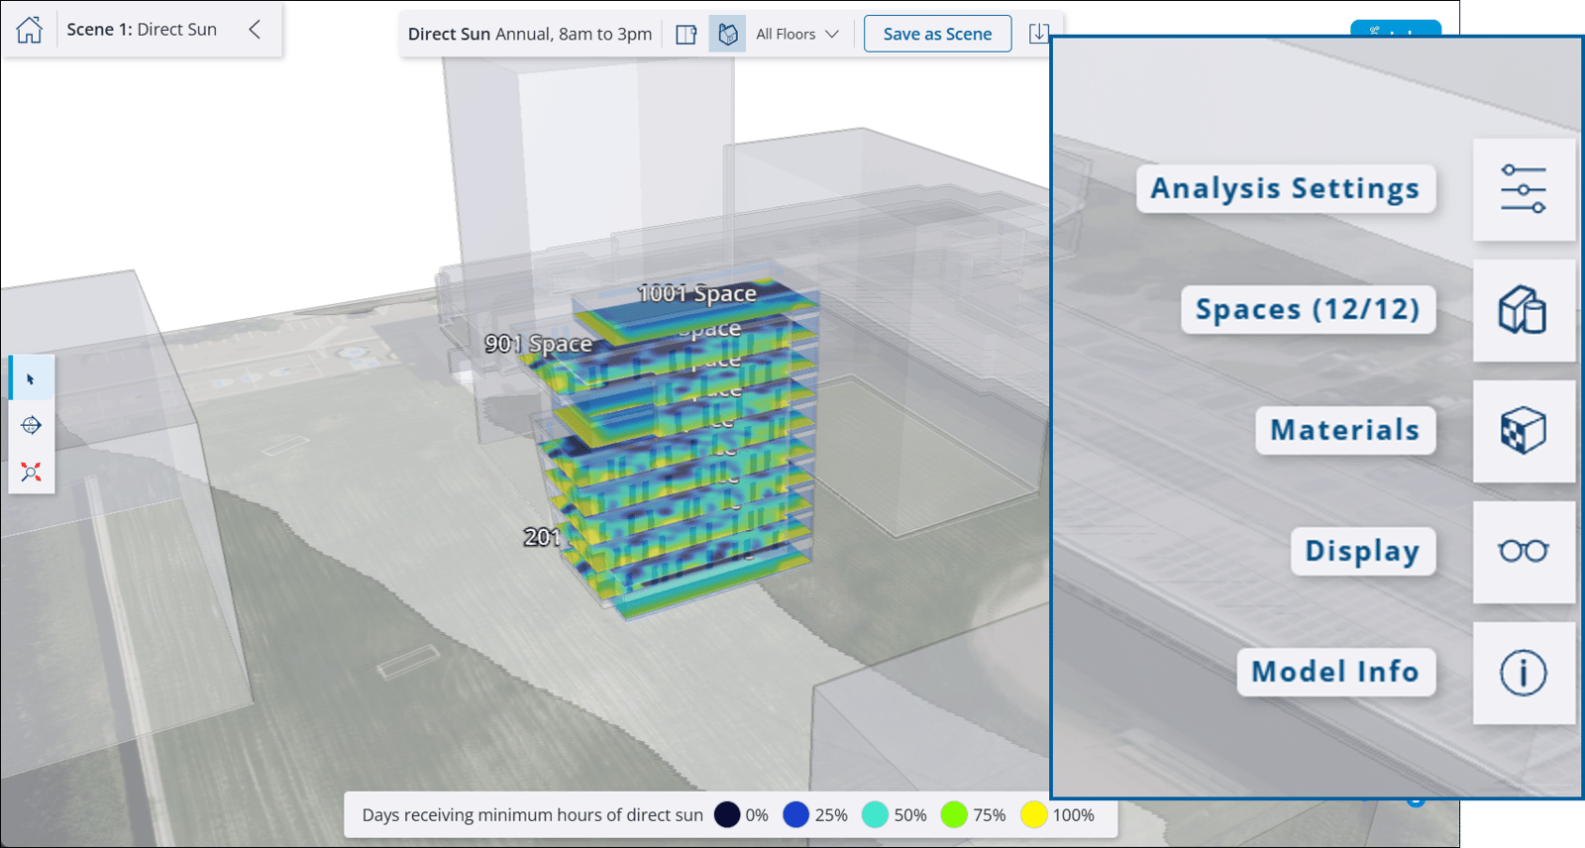
Task: Click the "901 Space" label in the model
Action: [539, 344]
